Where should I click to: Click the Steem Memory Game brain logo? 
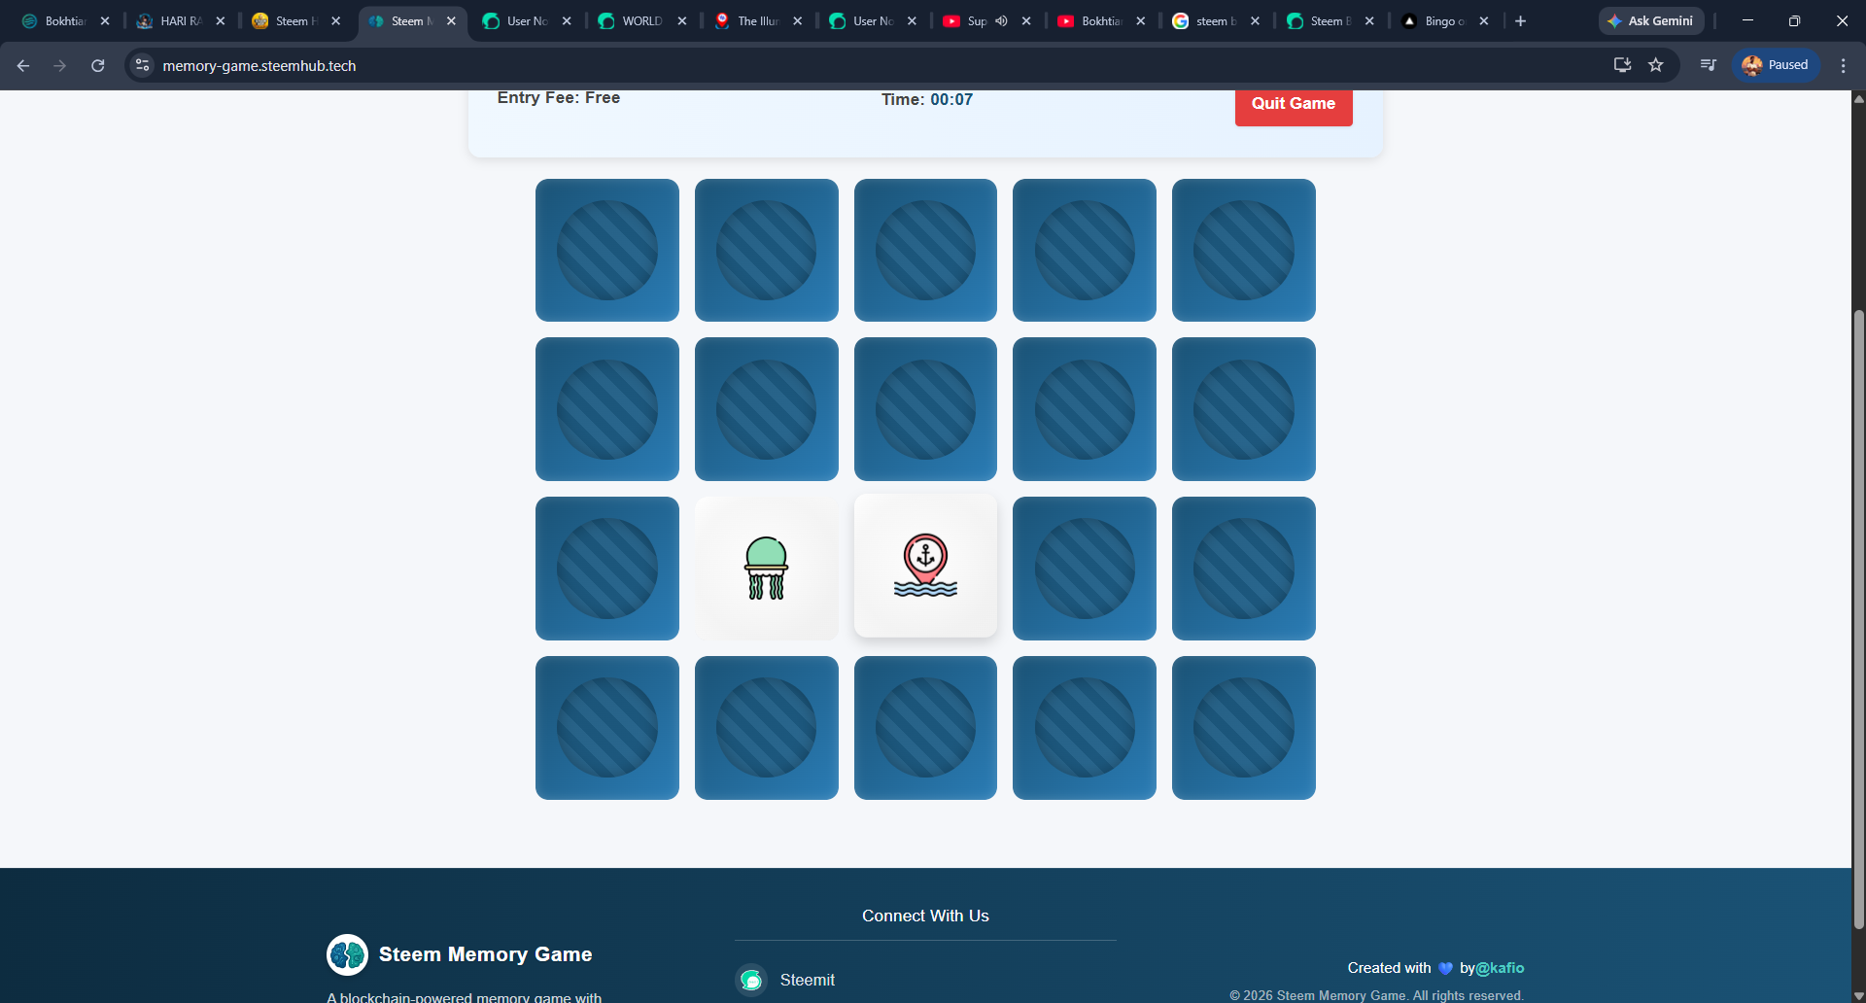click(x=347, y=954)
